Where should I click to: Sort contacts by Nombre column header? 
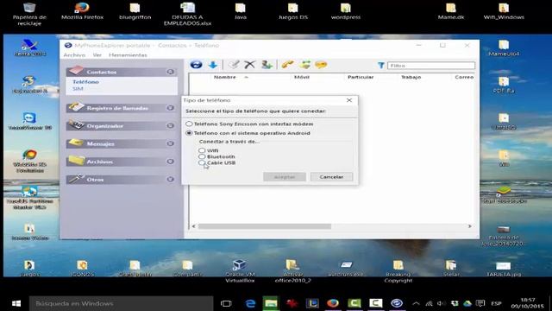(225, 77)
